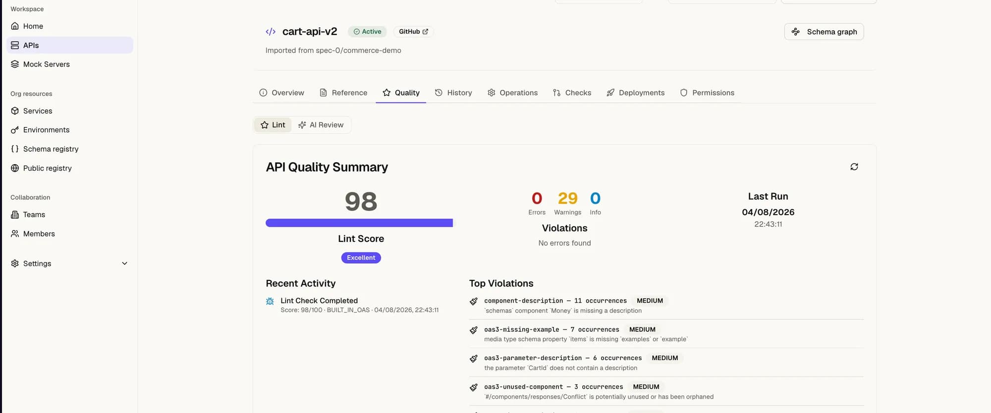The width and height of the screenshot is (991, 413).
Task: Click MEDIUM badge on oas3-missing-example
Action: [642, 329]
